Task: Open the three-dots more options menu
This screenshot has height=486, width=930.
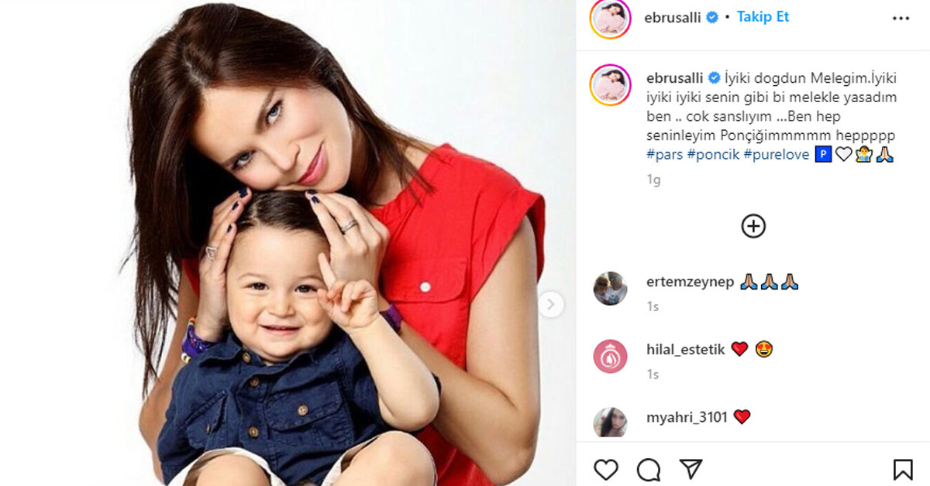Action: [901, 18]
